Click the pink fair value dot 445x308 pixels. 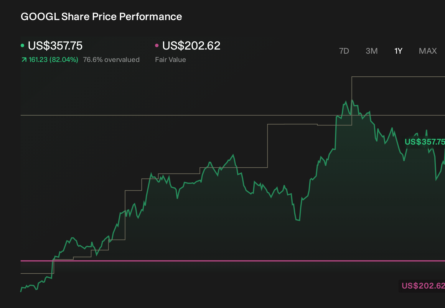tap(157, 45)
